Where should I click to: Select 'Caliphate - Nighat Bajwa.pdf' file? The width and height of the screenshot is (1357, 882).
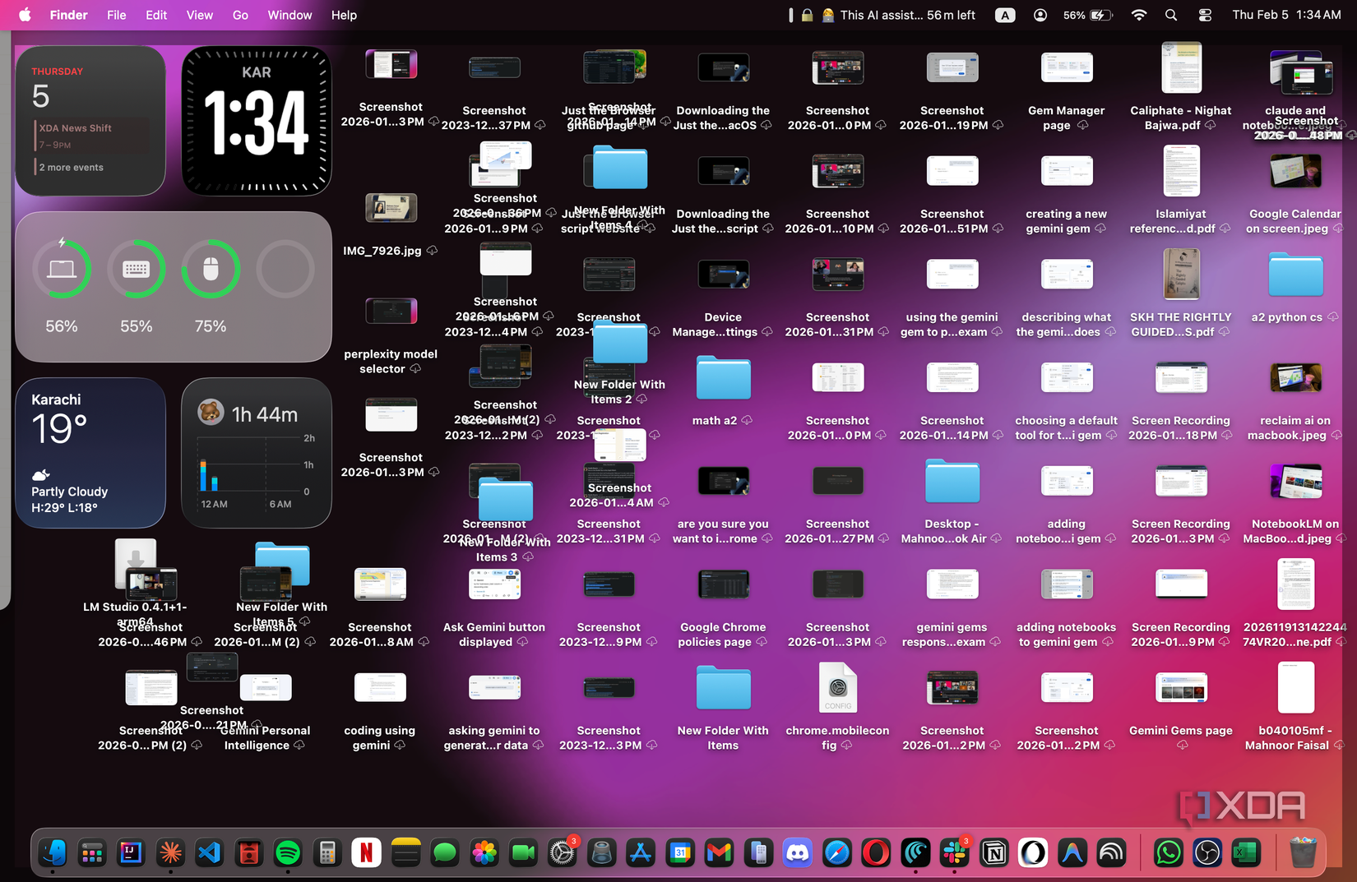pyautogui.click(x=1180, y=88)
